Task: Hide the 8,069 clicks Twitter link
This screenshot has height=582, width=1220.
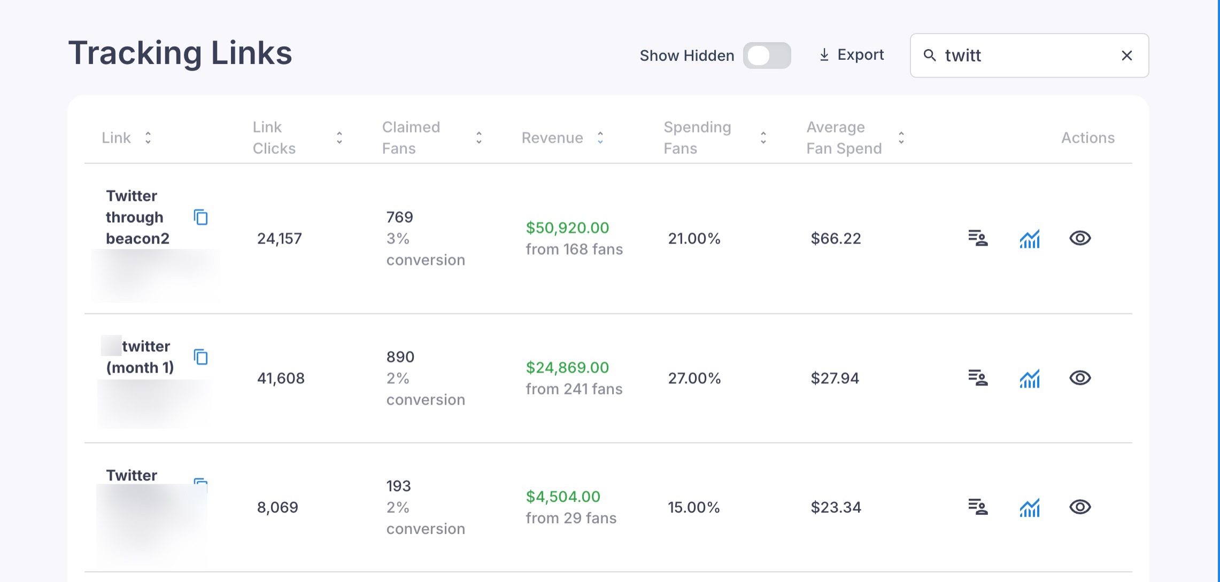Action: 1080,507
